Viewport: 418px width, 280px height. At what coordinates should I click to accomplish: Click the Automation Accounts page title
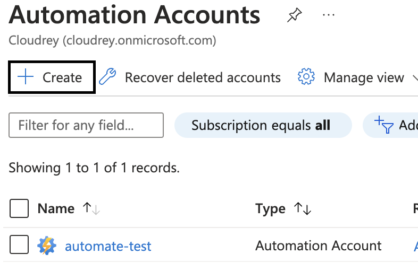point(135,15)
